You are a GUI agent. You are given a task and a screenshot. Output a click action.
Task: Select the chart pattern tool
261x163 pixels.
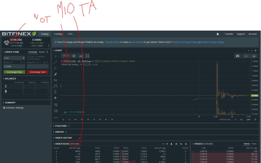(55, 86)
